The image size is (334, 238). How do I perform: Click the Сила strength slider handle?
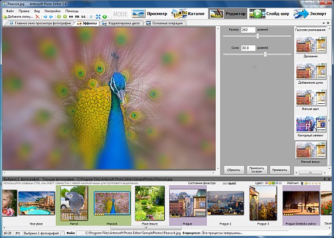click(265, 55)
